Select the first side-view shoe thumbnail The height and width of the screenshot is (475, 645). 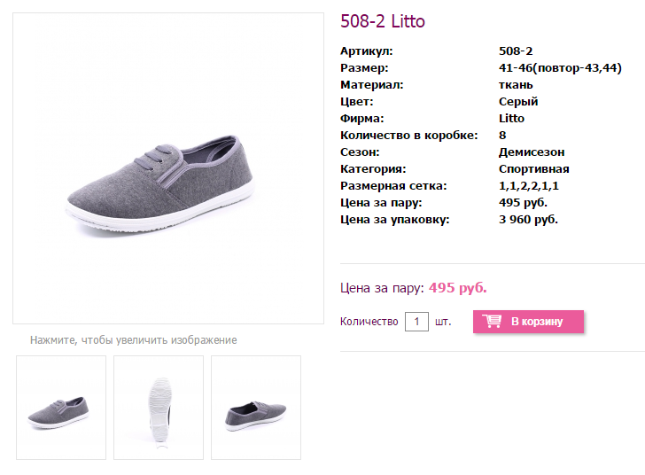[61, 408]
